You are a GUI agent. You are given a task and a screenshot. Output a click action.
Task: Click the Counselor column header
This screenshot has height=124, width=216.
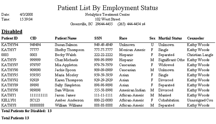coord(196,38)
